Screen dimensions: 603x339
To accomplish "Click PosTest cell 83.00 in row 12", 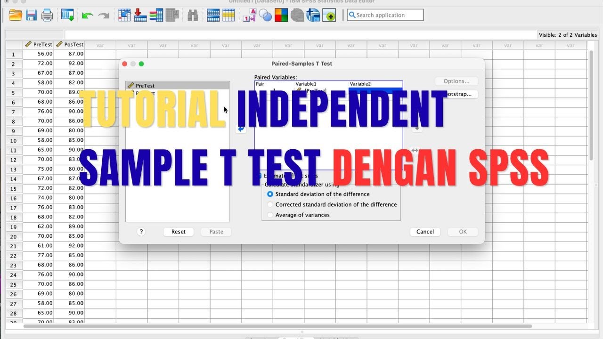I will (69, 159).
